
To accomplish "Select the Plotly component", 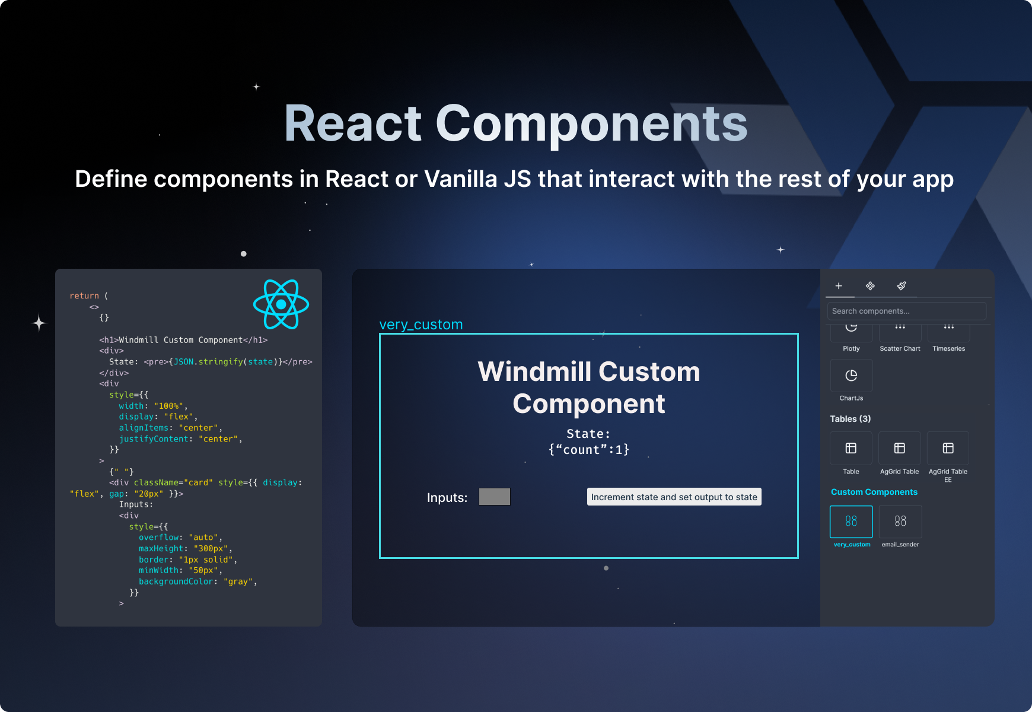I will click(x=851, y=332).
